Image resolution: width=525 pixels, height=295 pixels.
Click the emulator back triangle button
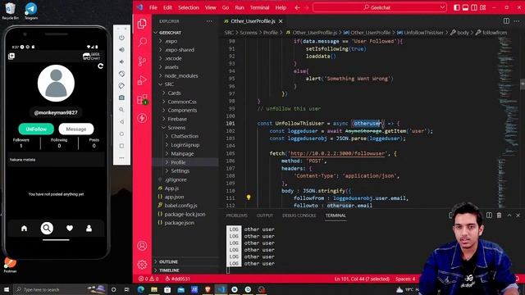(121, 122)
